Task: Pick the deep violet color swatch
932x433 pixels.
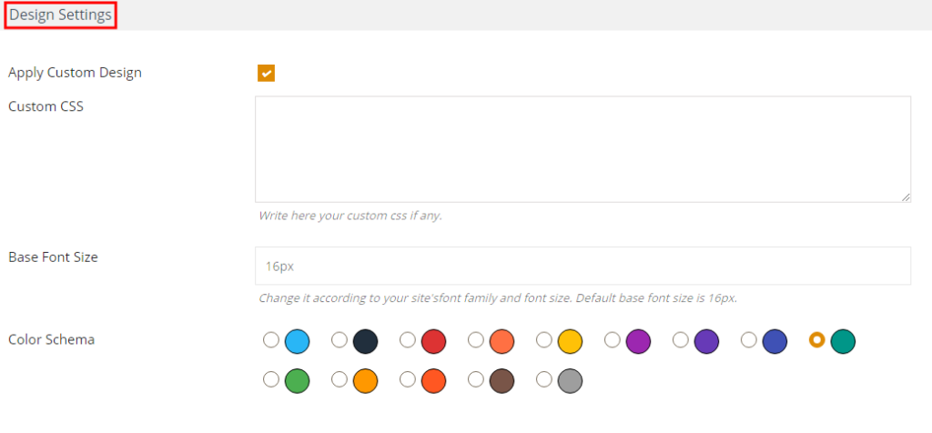Action: (x=706, y=342)
